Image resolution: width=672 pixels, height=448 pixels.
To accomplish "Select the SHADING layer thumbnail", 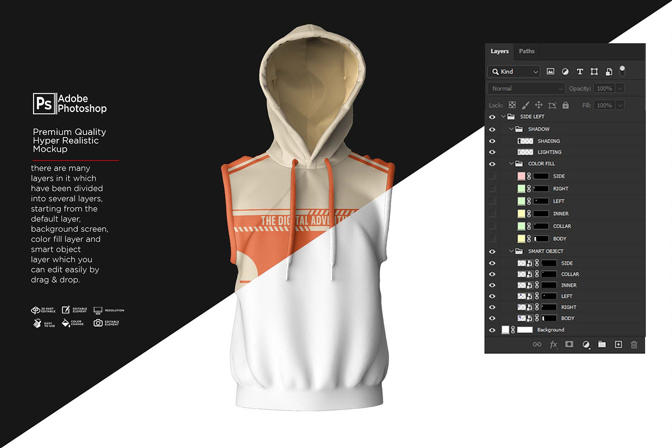I will pos(525,141).
